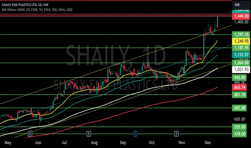Screen dimensions: 251x148
Task: Click the green 692.00 level label
Action: click(239, 108)
